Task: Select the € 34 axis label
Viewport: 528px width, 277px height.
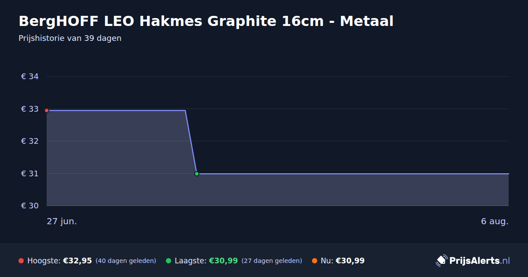Action: (30, 77)
